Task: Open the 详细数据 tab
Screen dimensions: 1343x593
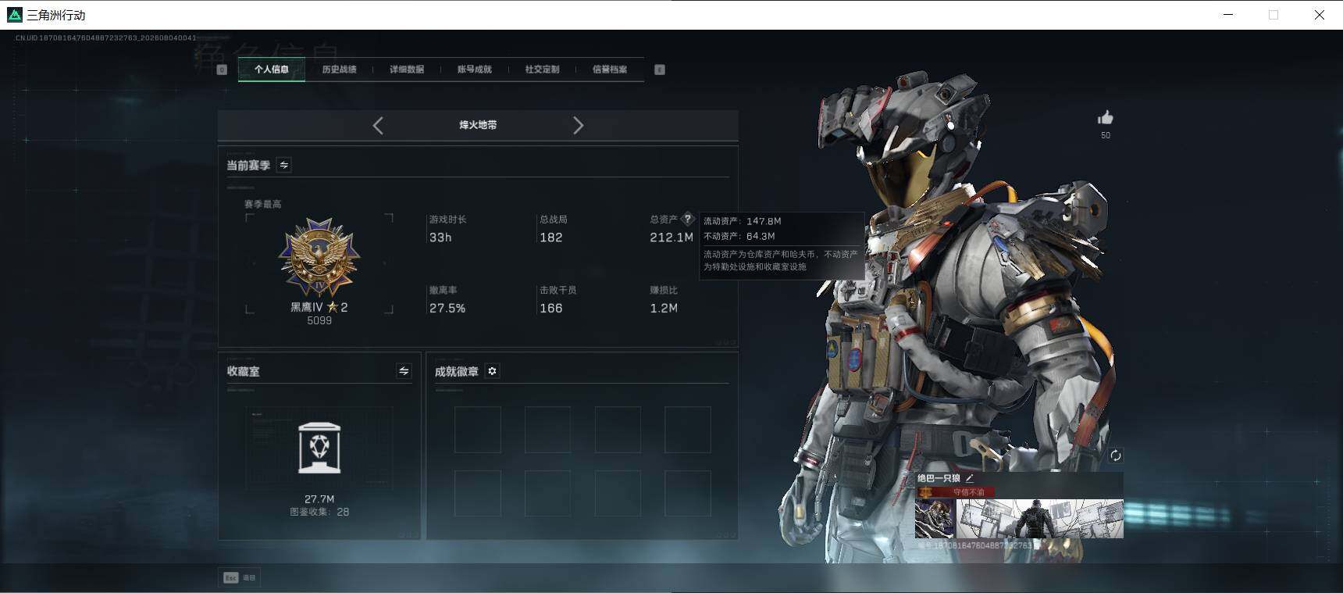Action: 407,70
